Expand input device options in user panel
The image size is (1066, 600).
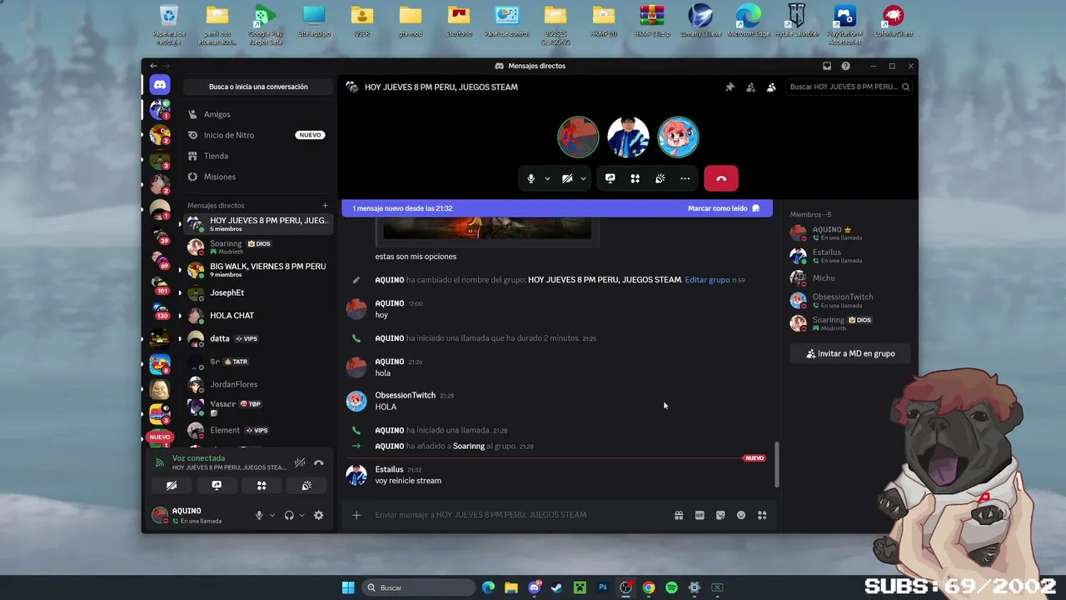click(x=271, y=515)
